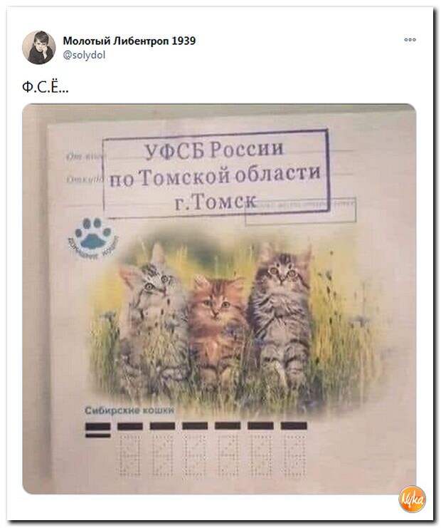Viewport: 441px width, 528px height.
Task: Click the right tabby kitten
Action: coord(282,316)
